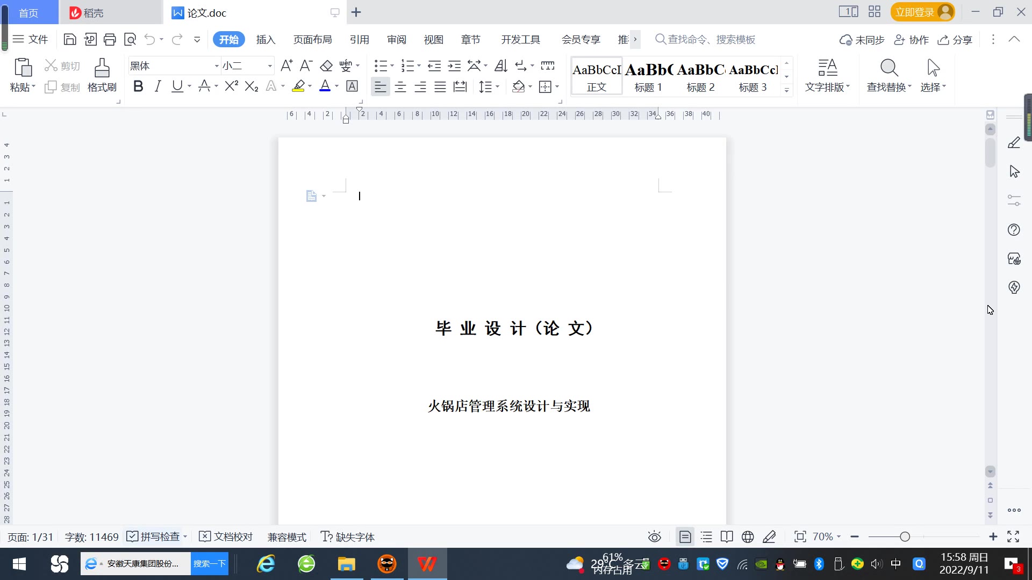
Task: Switch to the 插入 ribbon tab
Action: 266,40
